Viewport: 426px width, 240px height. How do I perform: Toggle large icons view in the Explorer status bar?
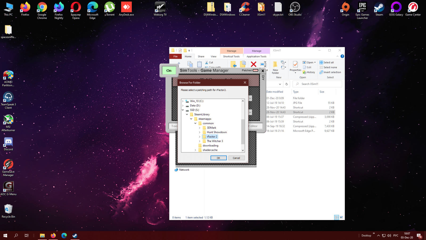tap(341, 217)
